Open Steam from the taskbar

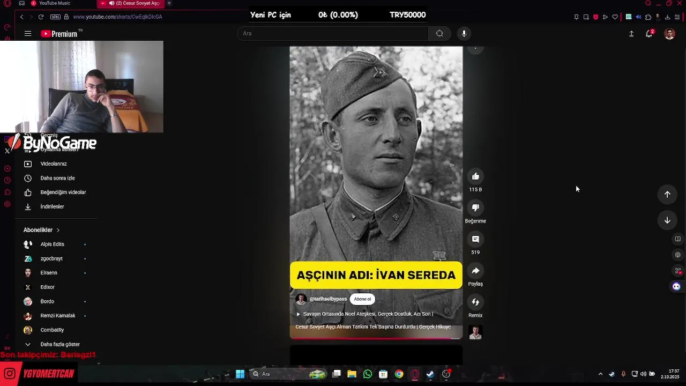pos(430,374)
